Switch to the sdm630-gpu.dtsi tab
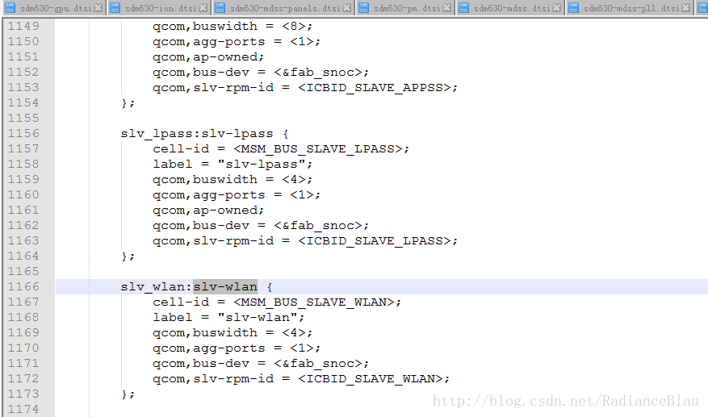Image resolution: width=708 pixels, height=417 pixels. [56, 8]
